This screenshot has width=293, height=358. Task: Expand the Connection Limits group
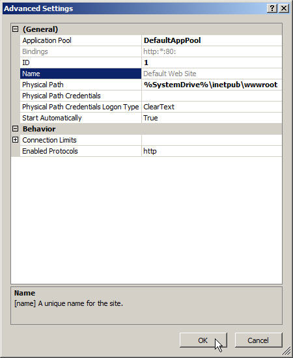pyautogui.click(x=15, y=140)
